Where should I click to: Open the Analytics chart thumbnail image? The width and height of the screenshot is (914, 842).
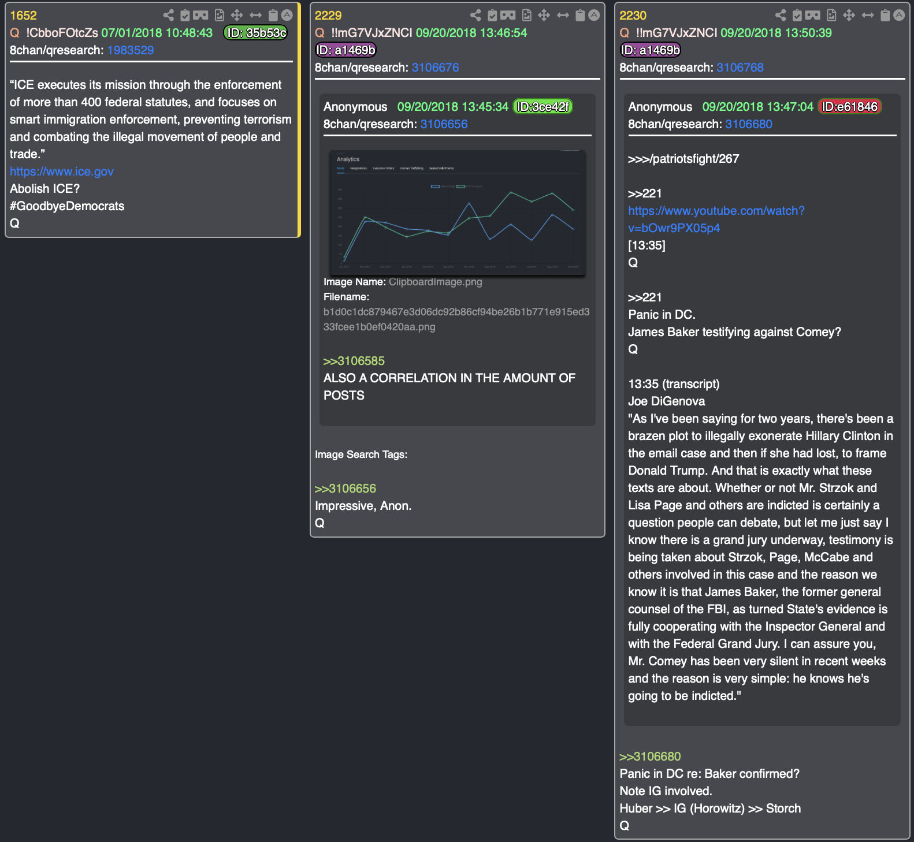pyautogui.click(x=457, y=213)
